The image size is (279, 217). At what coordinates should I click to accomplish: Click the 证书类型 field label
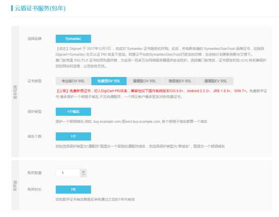tap(35, 81)
